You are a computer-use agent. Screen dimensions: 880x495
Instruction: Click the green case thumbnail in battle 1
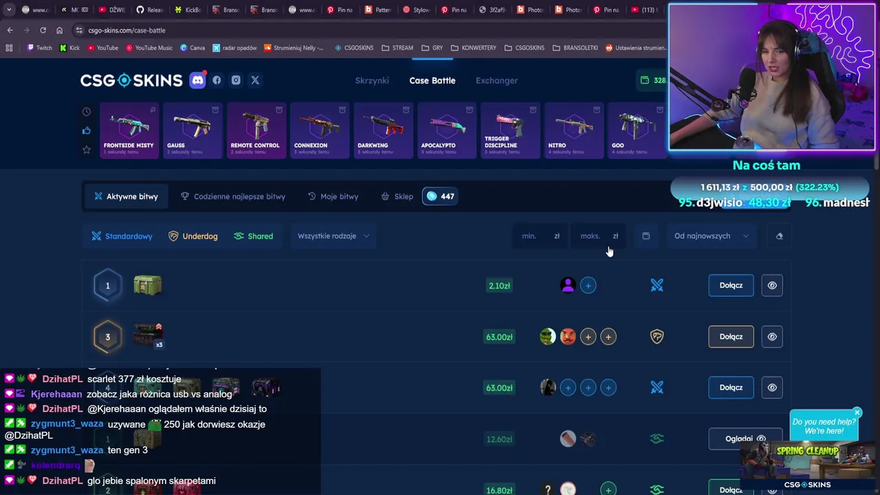(147, 285)
